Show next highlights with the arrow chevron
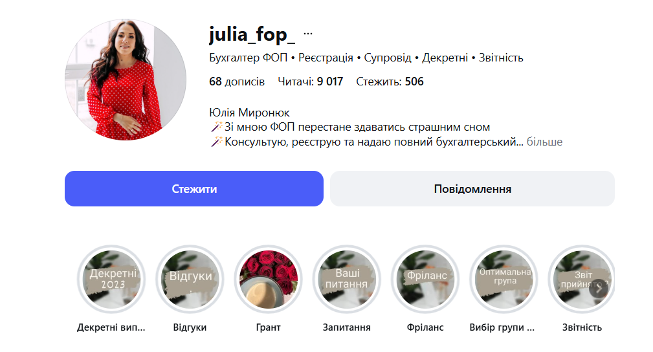653x352 pixels. [599, 289]
